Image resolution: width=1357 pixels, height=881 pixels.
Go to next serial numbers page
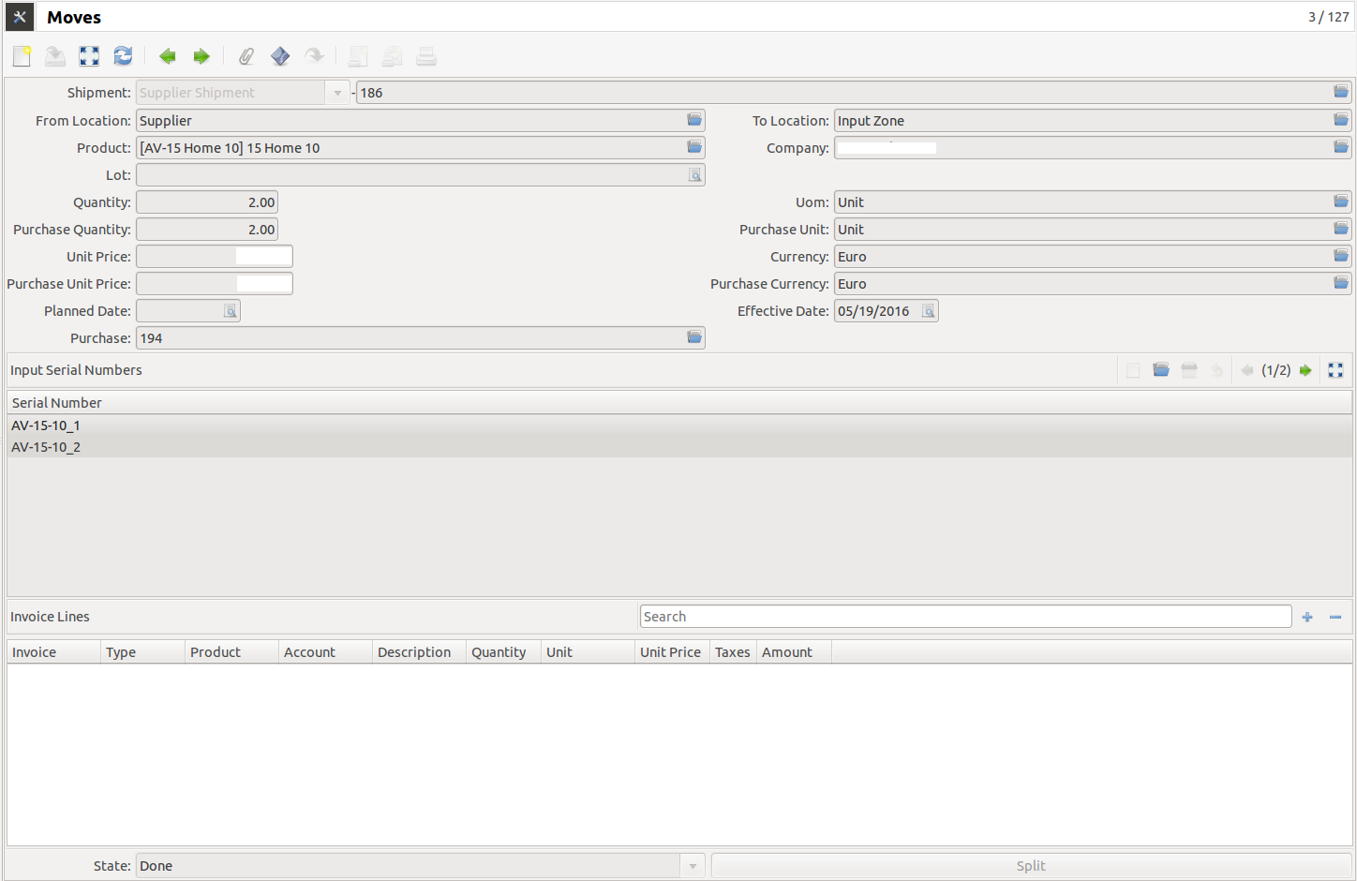pyautogui.click(x=1306, y=369)
